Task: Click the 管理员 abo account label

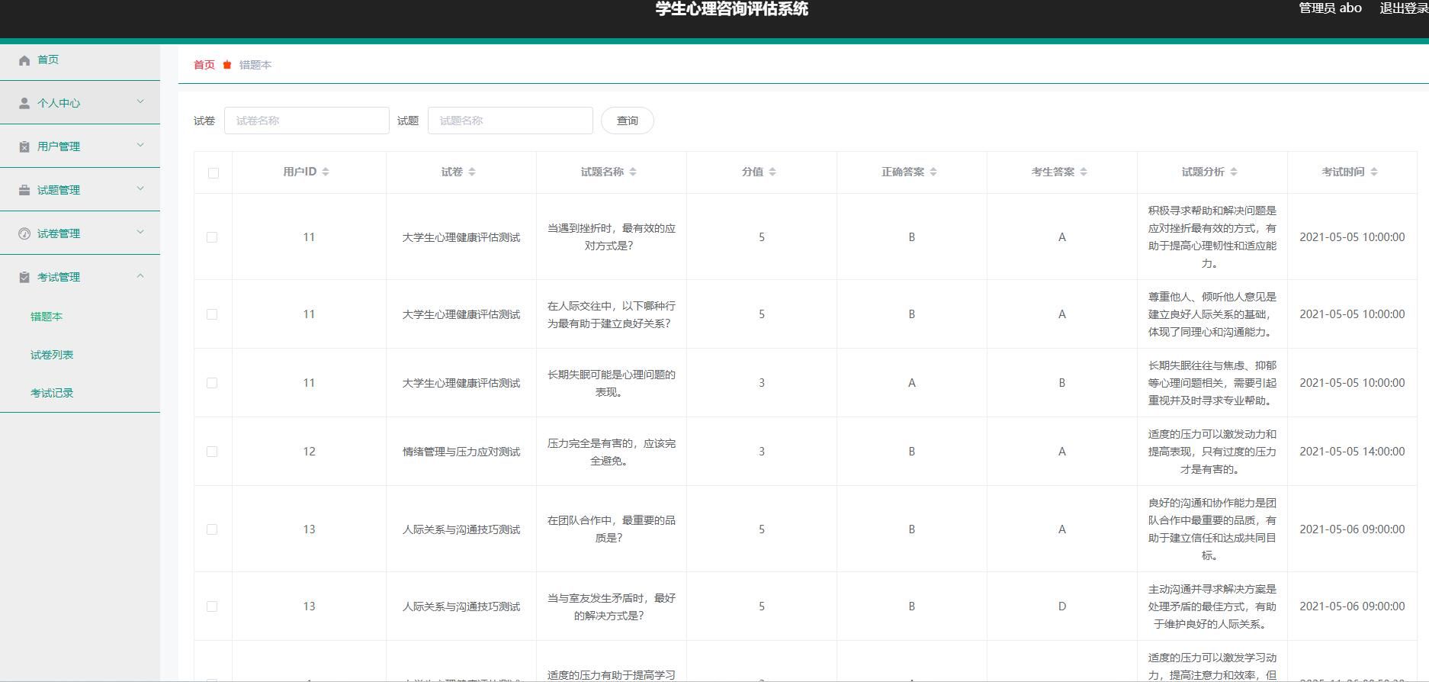Action: coord(1330,8)
